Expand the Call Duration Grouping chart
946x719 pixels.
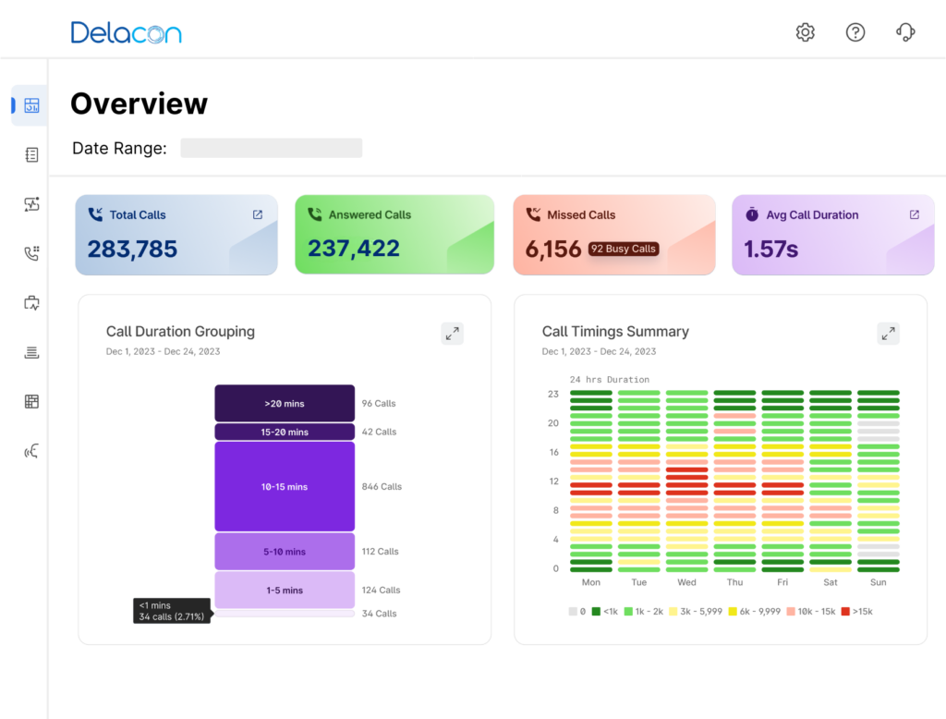[452, 334]
